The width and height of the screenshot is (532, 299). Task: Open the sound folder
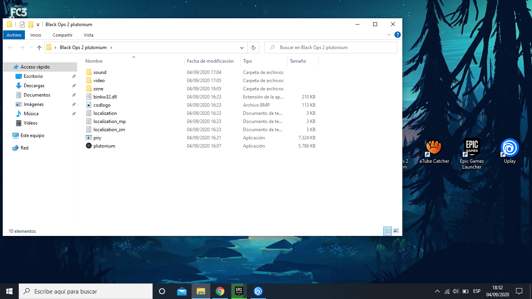tap(100, 72)
